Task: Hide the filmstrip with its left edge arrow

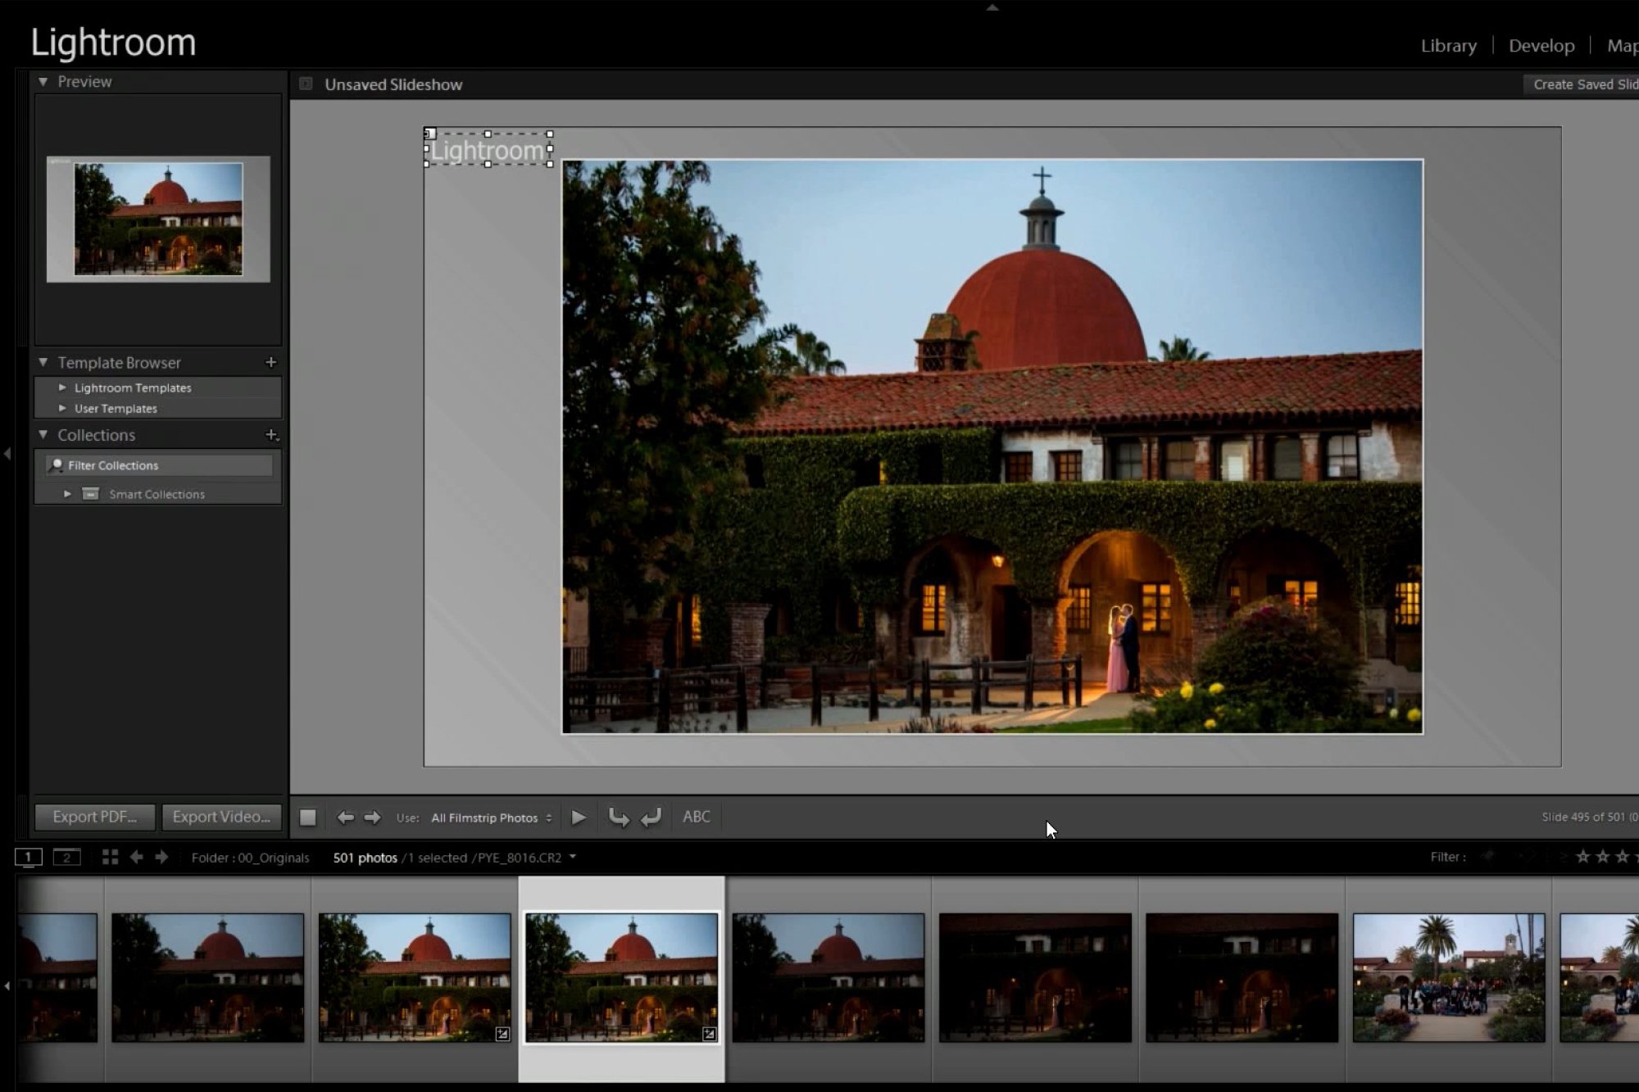Action: tap(7, 986)
